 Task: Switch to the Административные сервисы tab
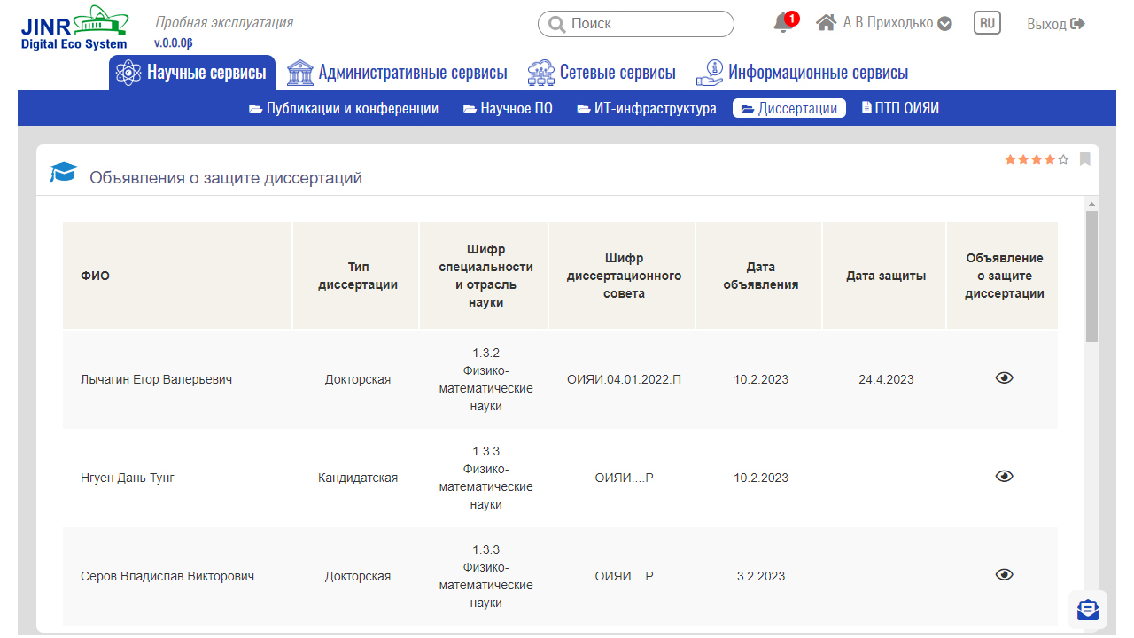pos(398,73)
